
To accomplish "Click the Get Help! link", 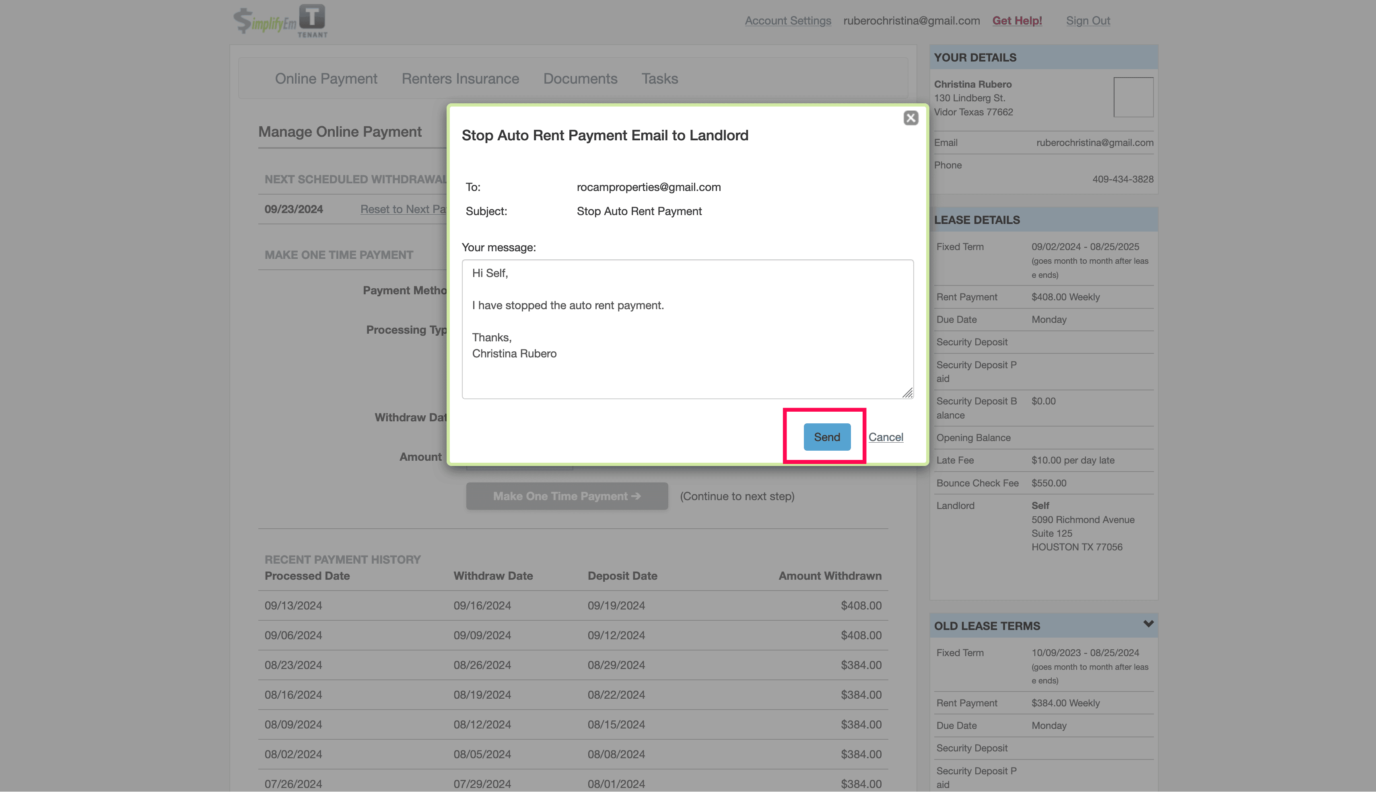I will pos(1017,21).
